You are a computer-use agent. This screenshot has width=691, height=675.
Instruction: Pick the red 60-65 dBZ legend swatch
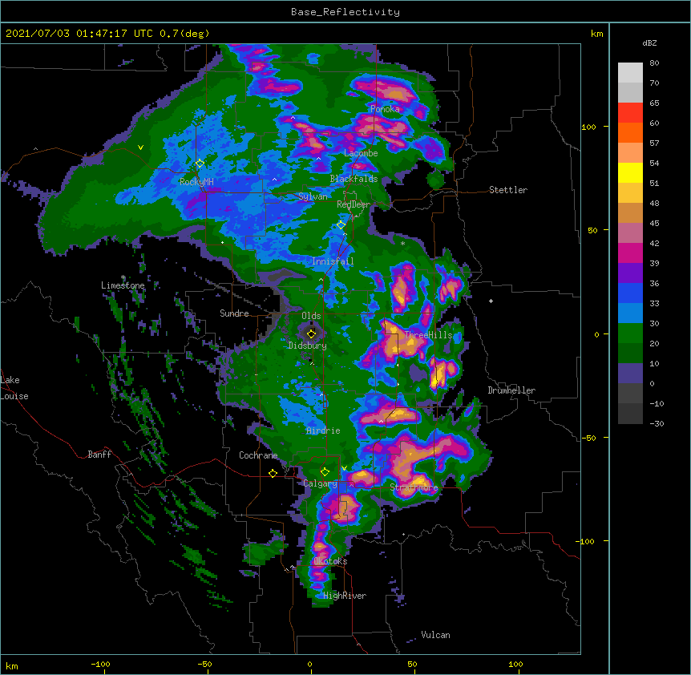point(630,113)
